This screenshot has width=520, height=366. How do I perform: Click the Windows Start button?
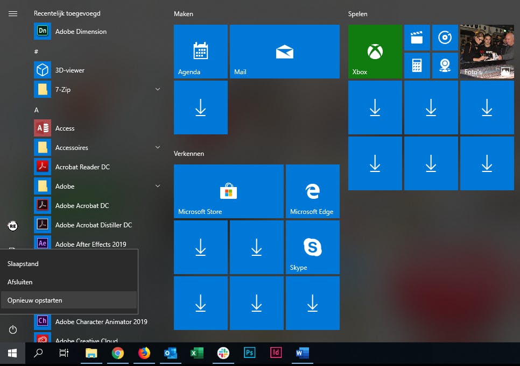(x=12, y=353)
